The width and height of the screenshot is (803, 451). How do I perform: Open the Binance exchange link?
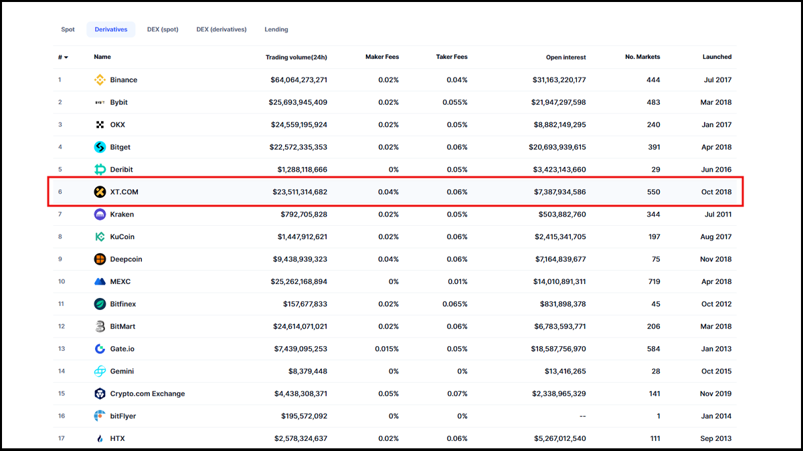(x=124, y=80)
